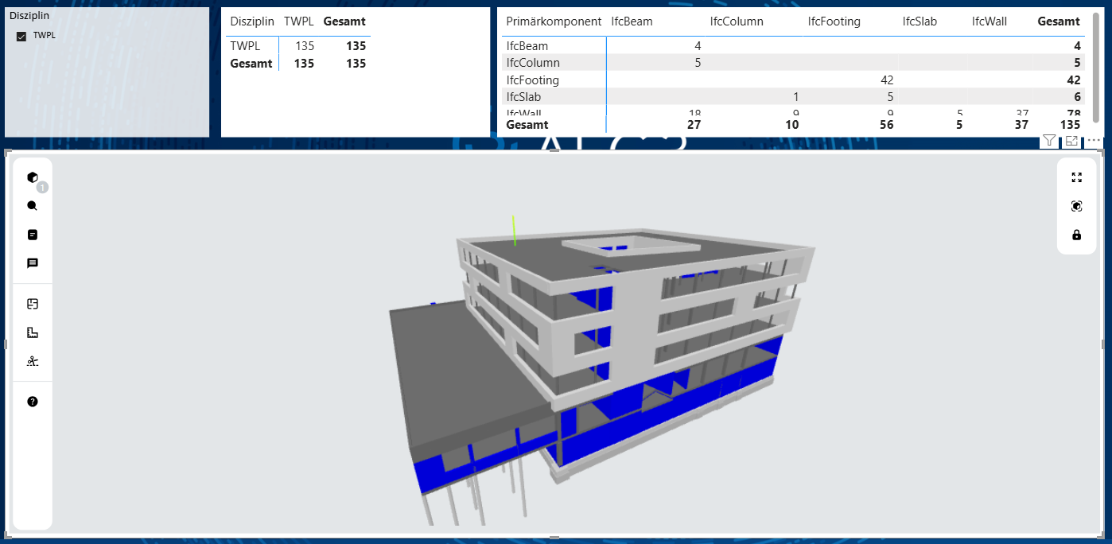Click the IfcWall column header
The image size is (1112, 544).
tap(990, 21)
